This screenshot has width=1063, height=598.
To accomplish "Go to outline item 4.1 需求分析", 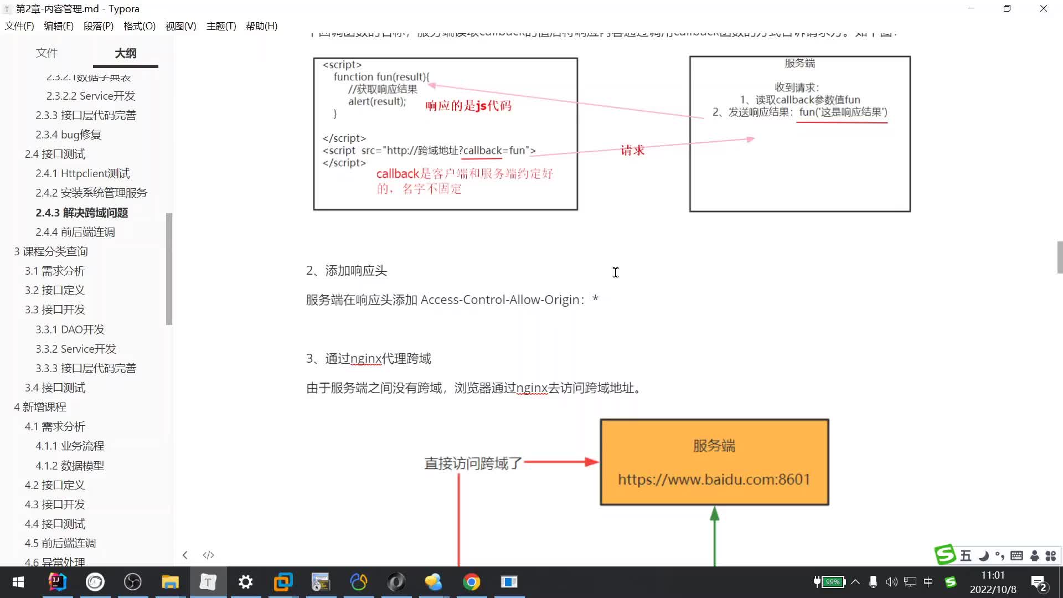I will tap(55, 426).
